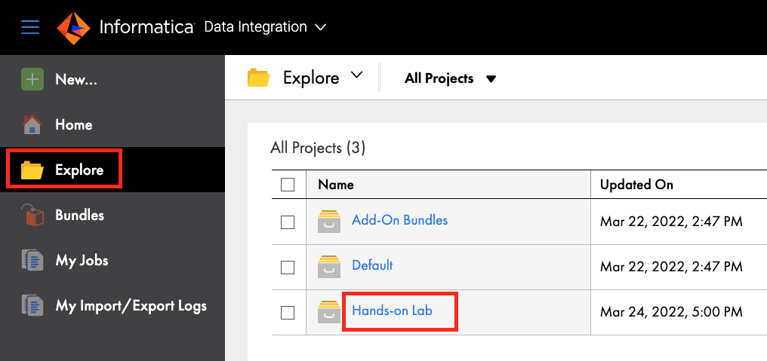
Task: Expand the All Projects filter dropdown
Action: [x=491, y=78]
